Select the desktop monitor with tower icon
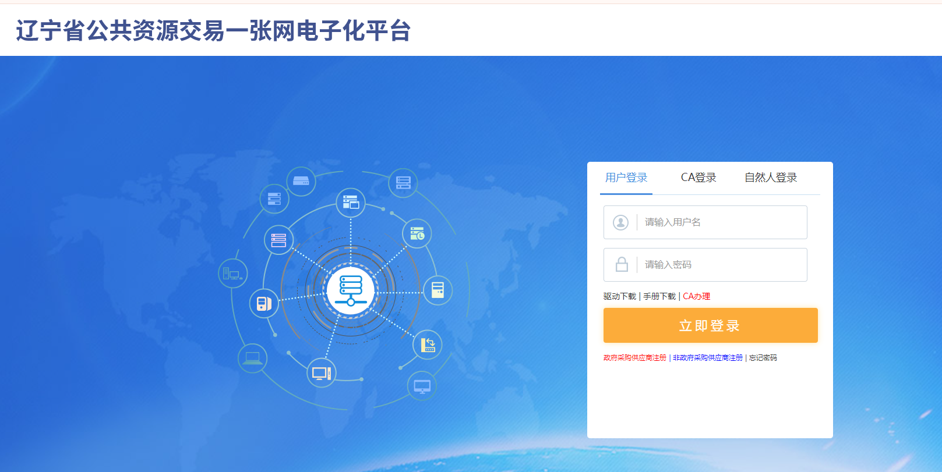942x472 pixels. point(322,373)
